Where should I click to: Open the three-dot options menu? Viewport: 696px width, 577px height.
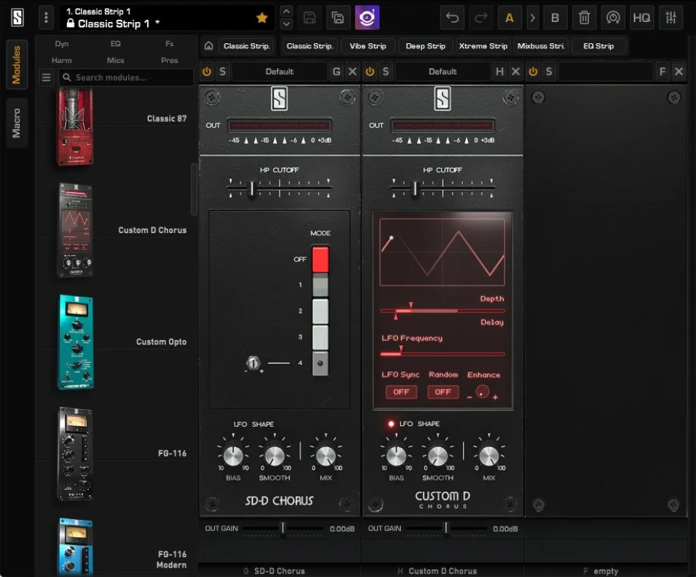45,18
